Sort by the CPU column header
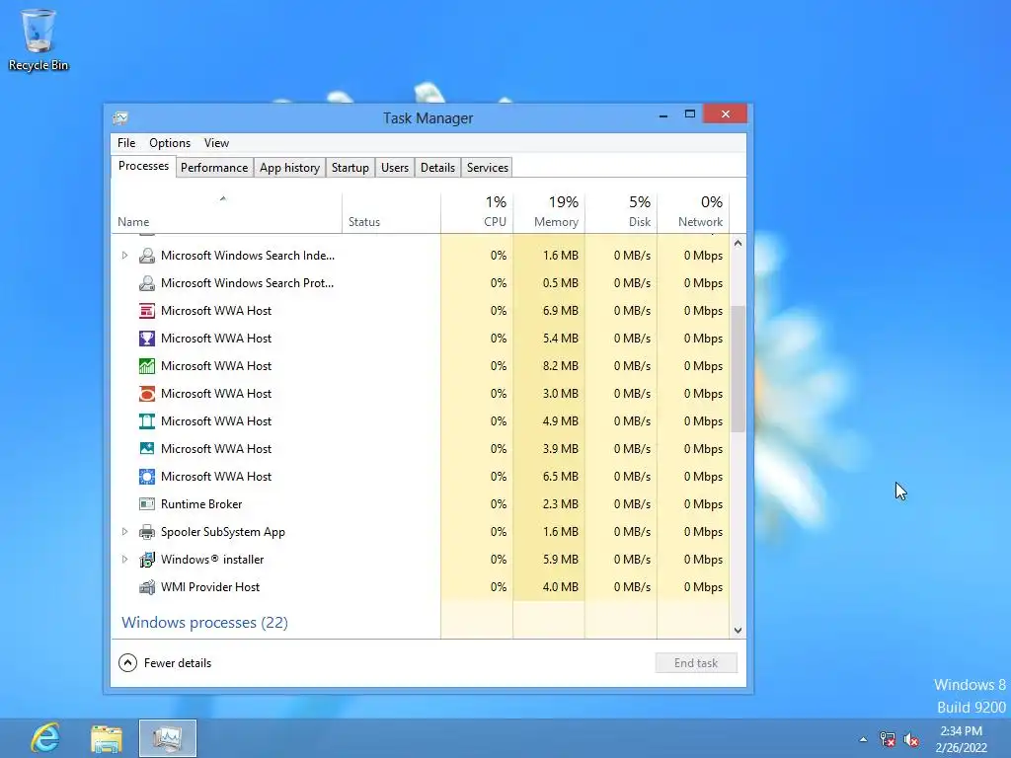The width and height of the screenshot is (1011, 758). 477,213
